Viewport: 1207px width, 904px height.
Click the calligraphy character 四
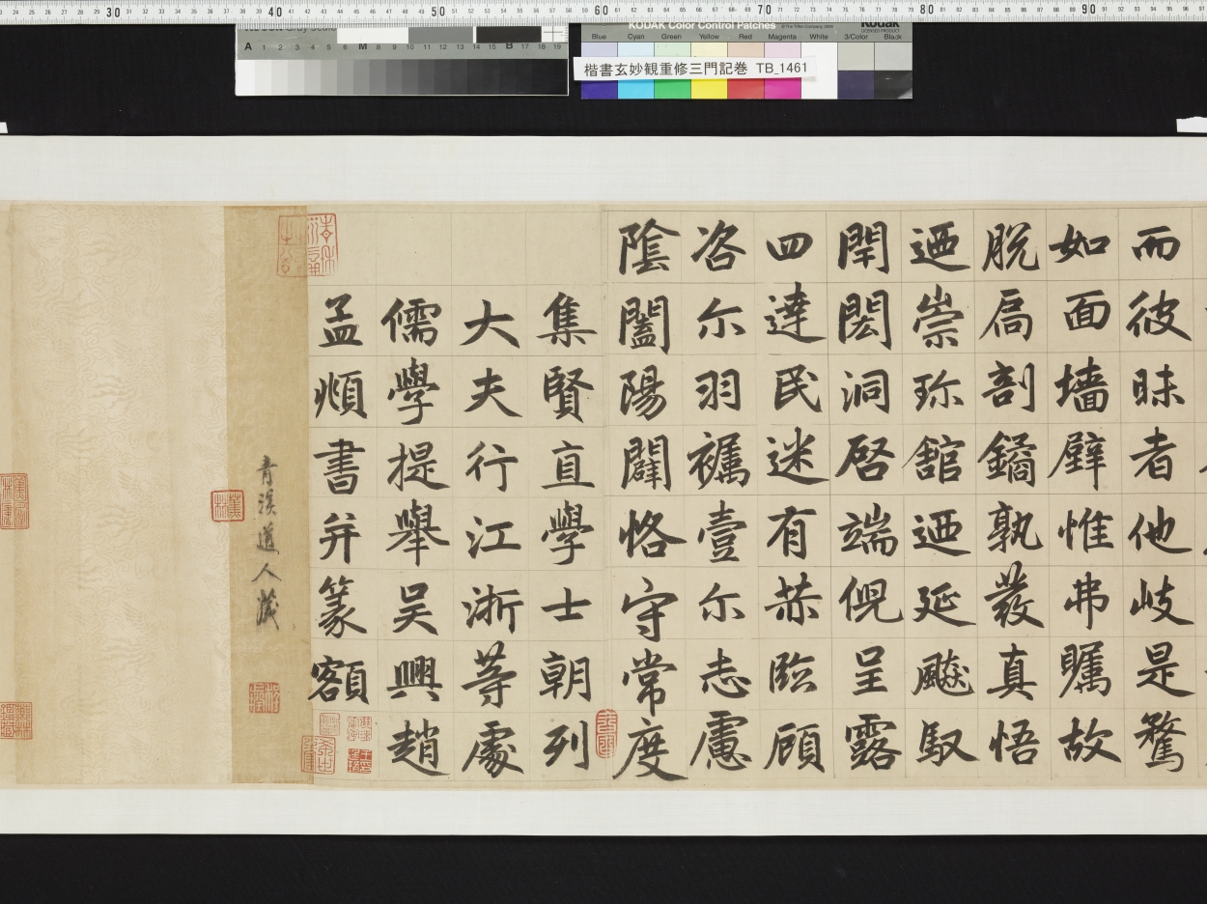[x=791, y=249]
